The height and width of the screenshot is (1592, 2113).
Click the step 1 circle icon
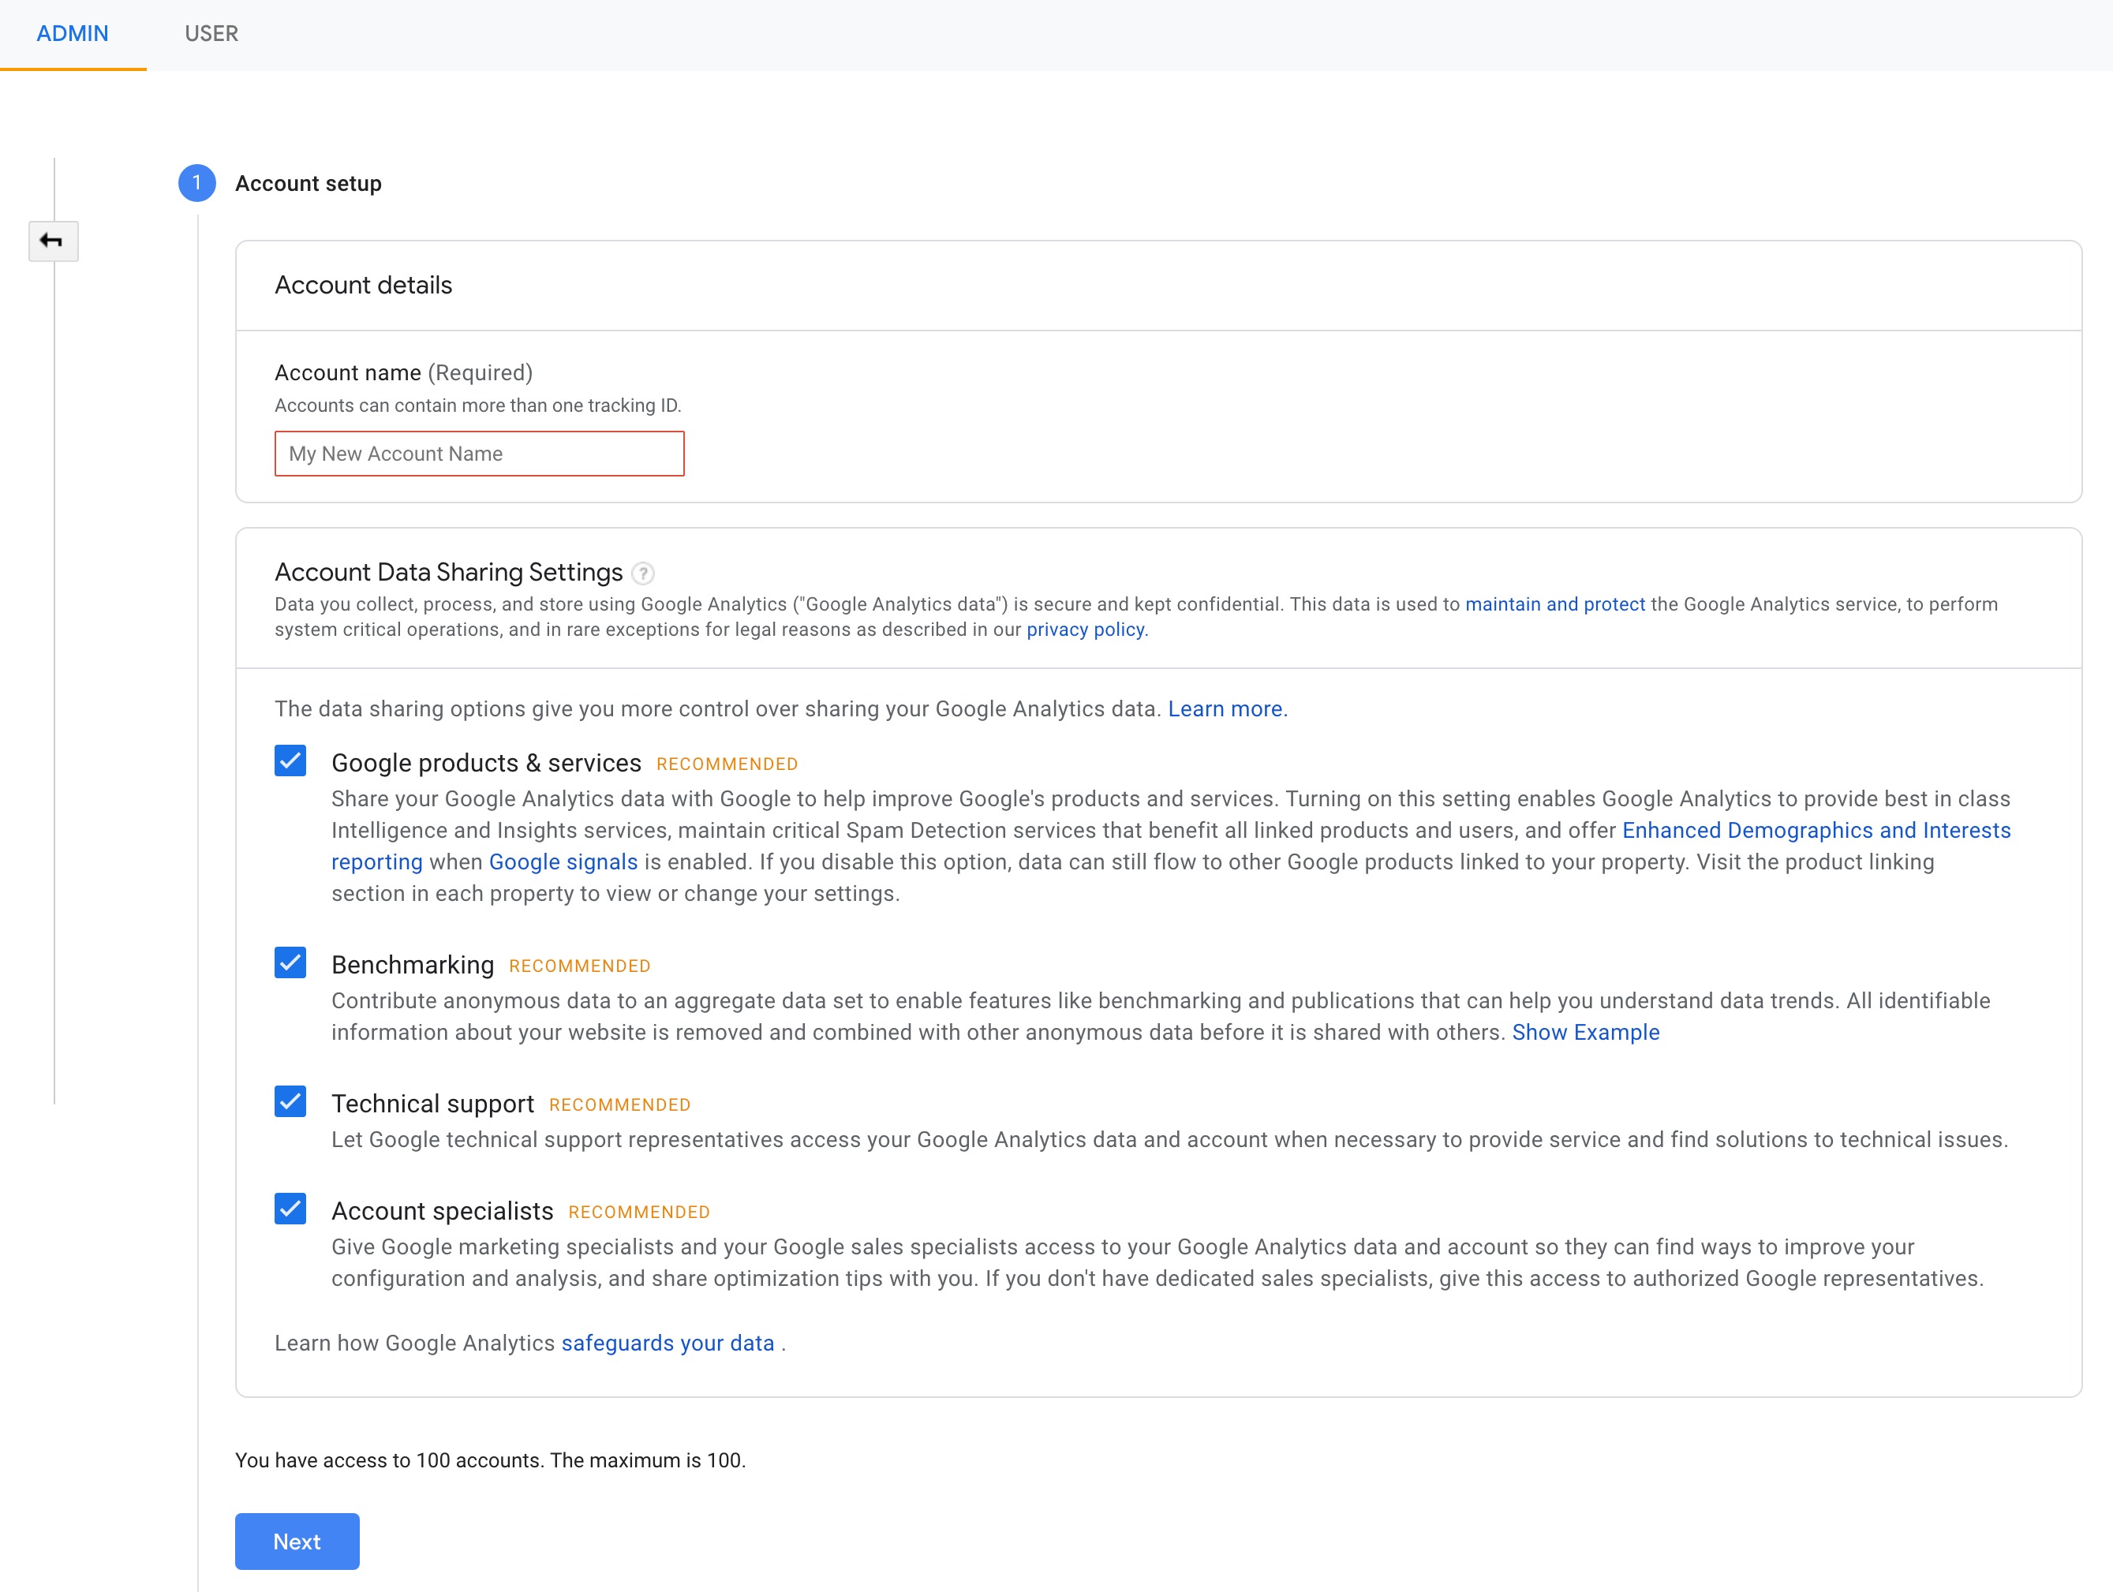(196, 182)
